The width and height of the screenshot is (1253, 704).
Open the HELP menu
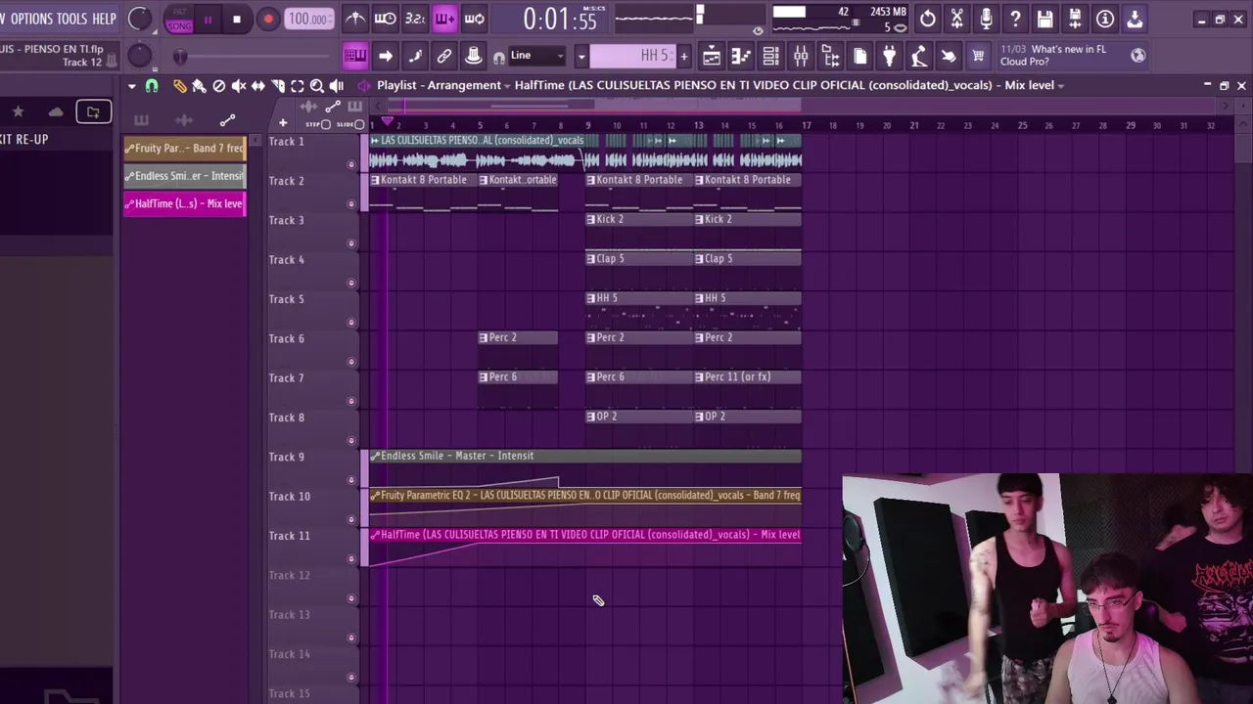tap(104, 19)
